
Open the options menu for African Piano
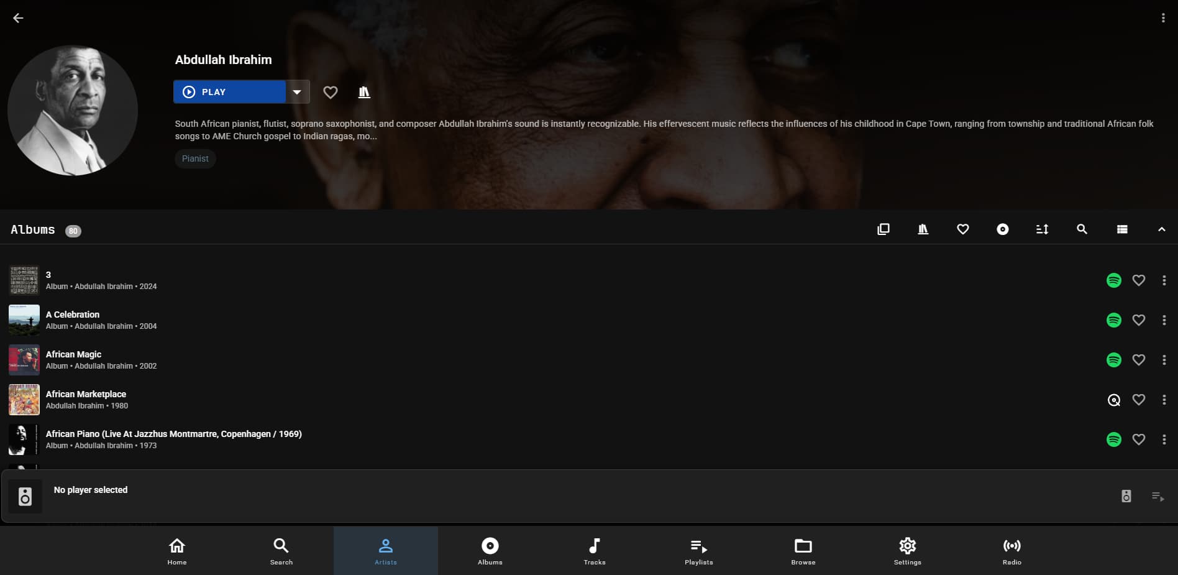tap(1164, 439)
